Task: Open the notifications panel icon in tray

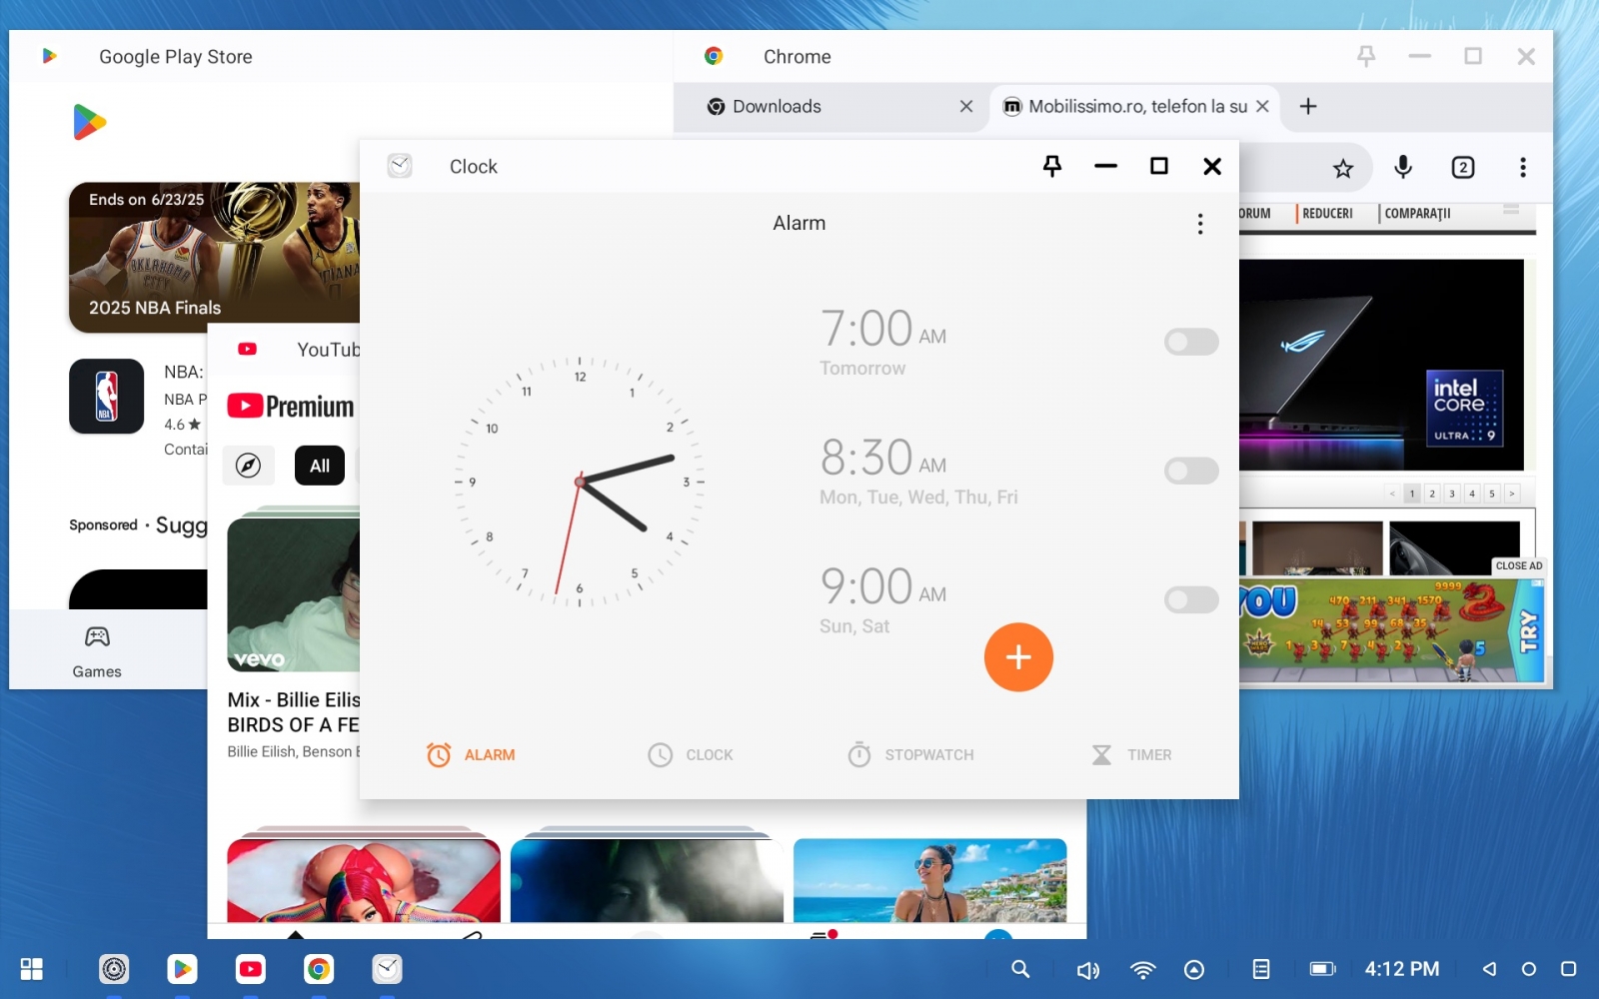Action: pos(1261,969)
